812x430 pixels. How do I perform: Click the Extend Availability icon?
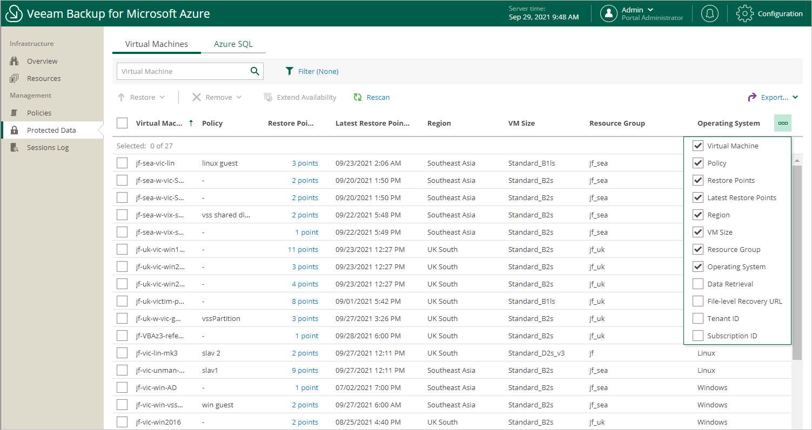268,97
